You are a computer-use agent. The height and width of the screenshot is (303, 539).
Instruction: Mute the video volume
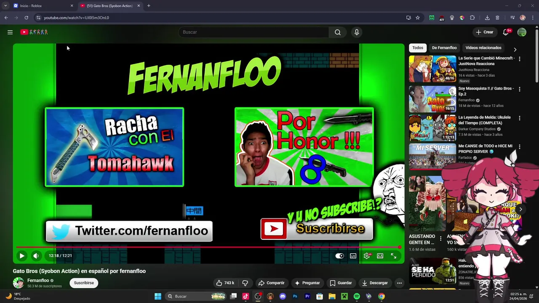pos(36,255)
